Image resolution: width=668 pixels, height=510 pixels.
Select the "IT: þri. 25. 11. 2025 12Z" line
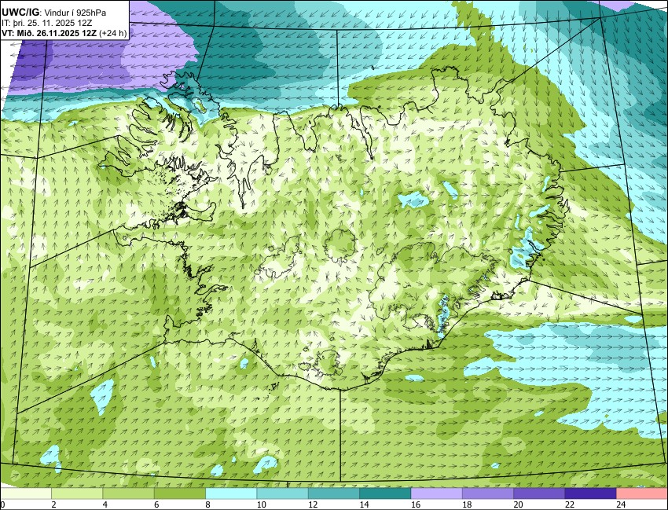[x=47, y=23]
